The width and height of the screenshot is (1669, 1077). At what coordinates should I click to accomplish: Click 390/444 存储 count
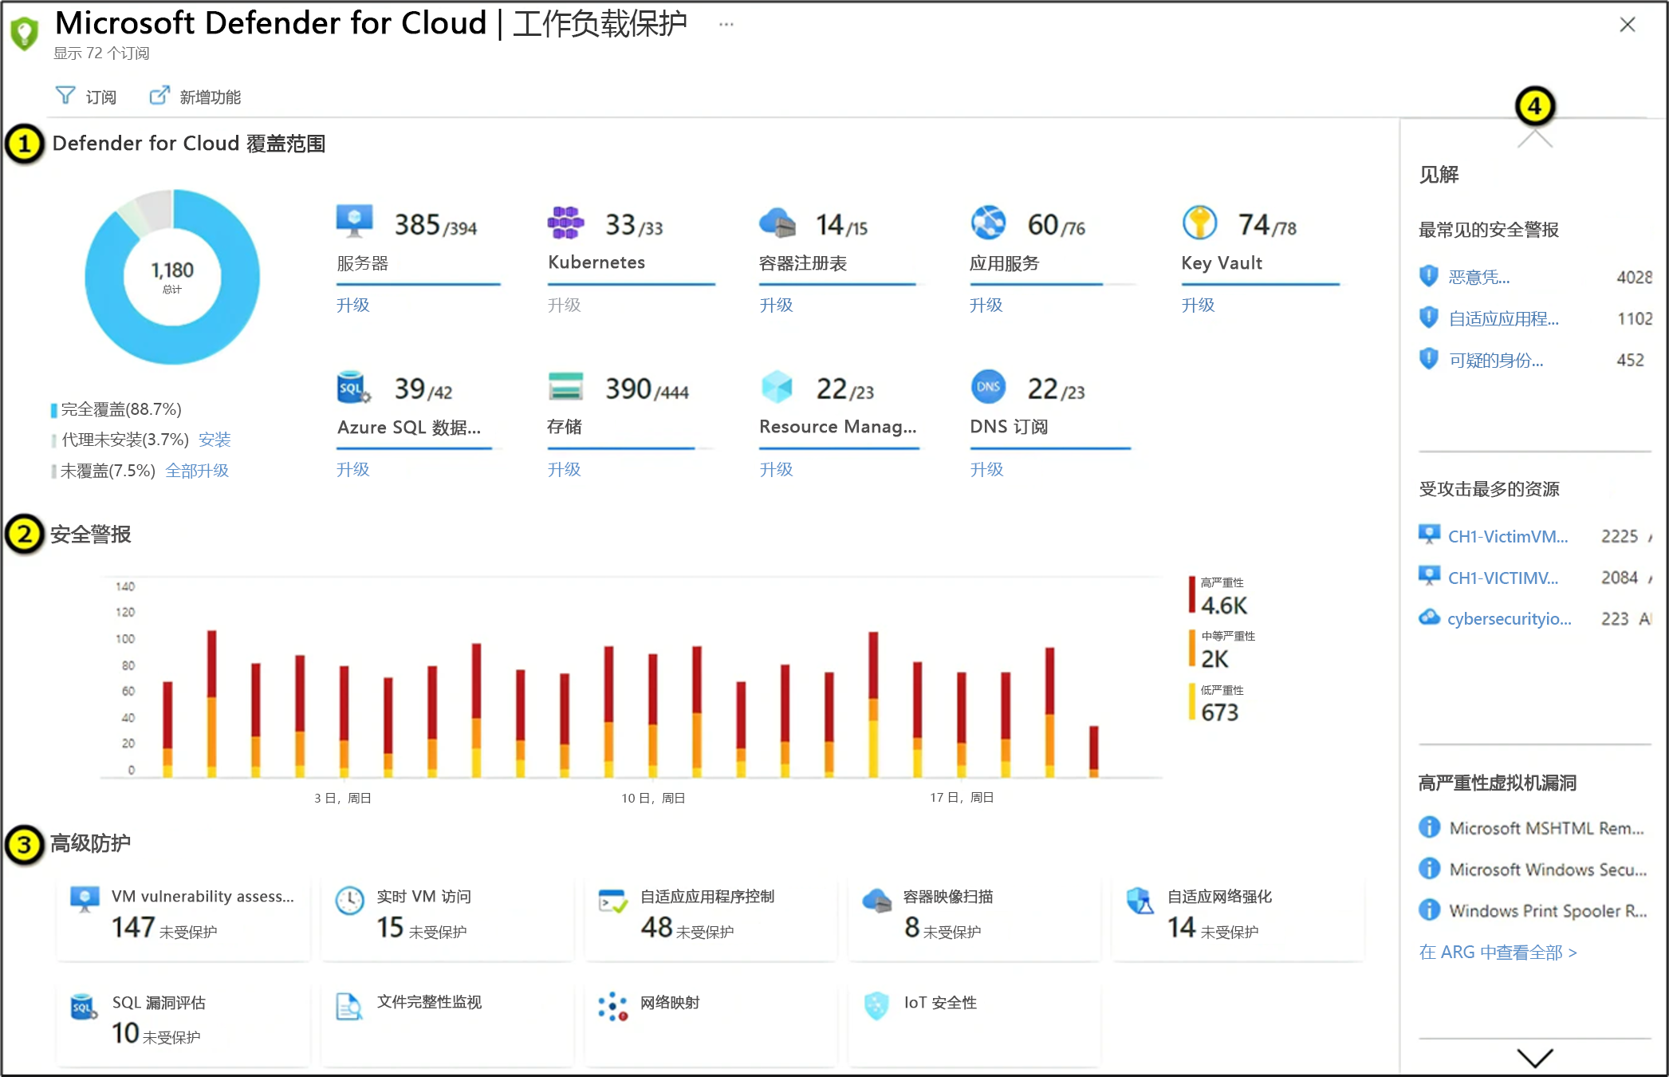pos(647,389)
